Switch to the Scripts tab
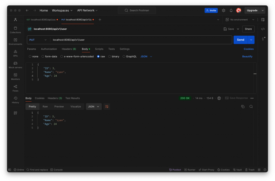The height and width of the screenshot is (181, 275). coord(99,49)
